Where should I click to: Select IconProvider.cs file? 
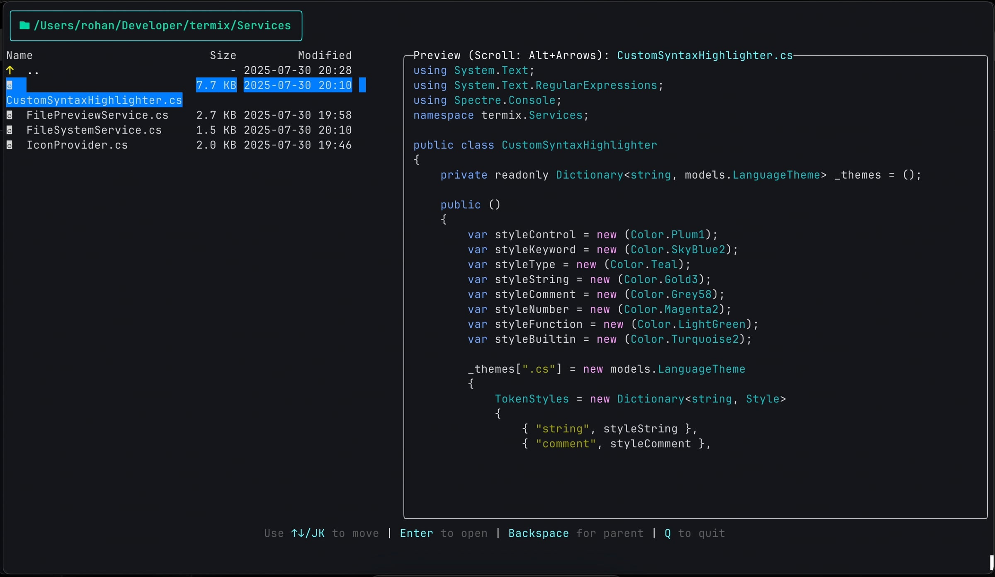click(77, 145)
